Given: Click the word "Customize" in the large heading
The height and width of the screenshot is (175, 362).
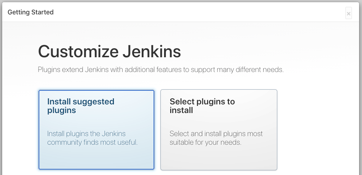Looking at the screenshot, I should (78, 51).
